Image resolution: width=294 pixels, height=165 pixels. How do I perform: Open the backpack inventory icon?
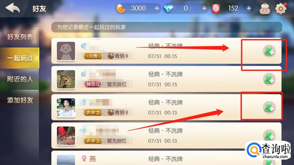click(265, 9)
